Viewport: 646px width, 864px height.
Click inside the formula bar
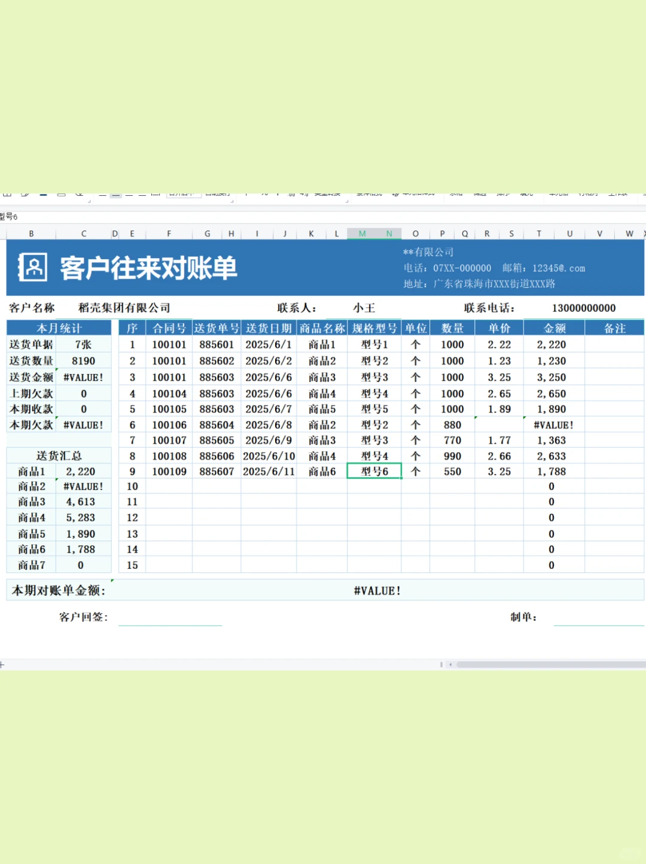coord(299,217)
